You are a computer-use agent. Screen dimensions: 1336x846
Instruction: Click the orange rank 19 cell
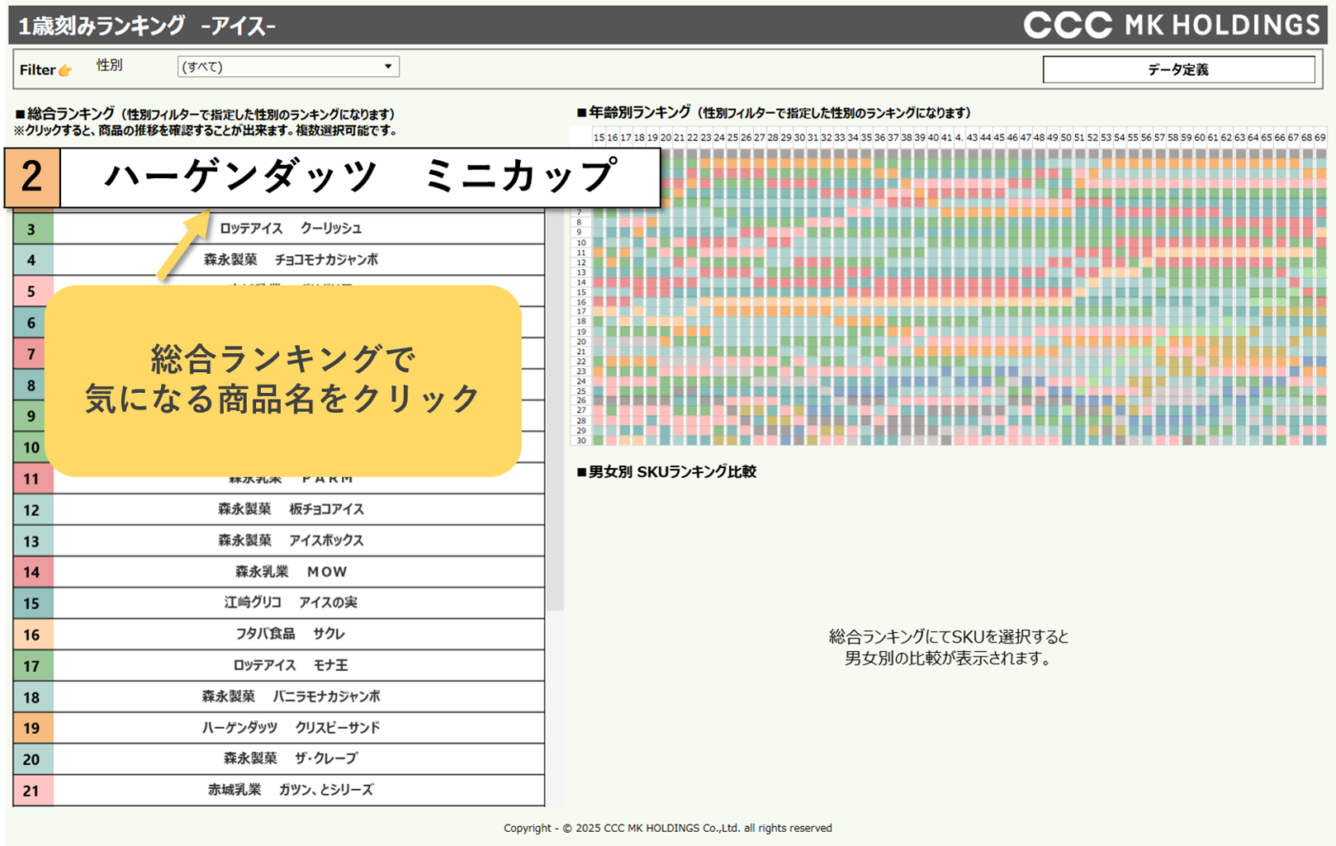point(32,728)
